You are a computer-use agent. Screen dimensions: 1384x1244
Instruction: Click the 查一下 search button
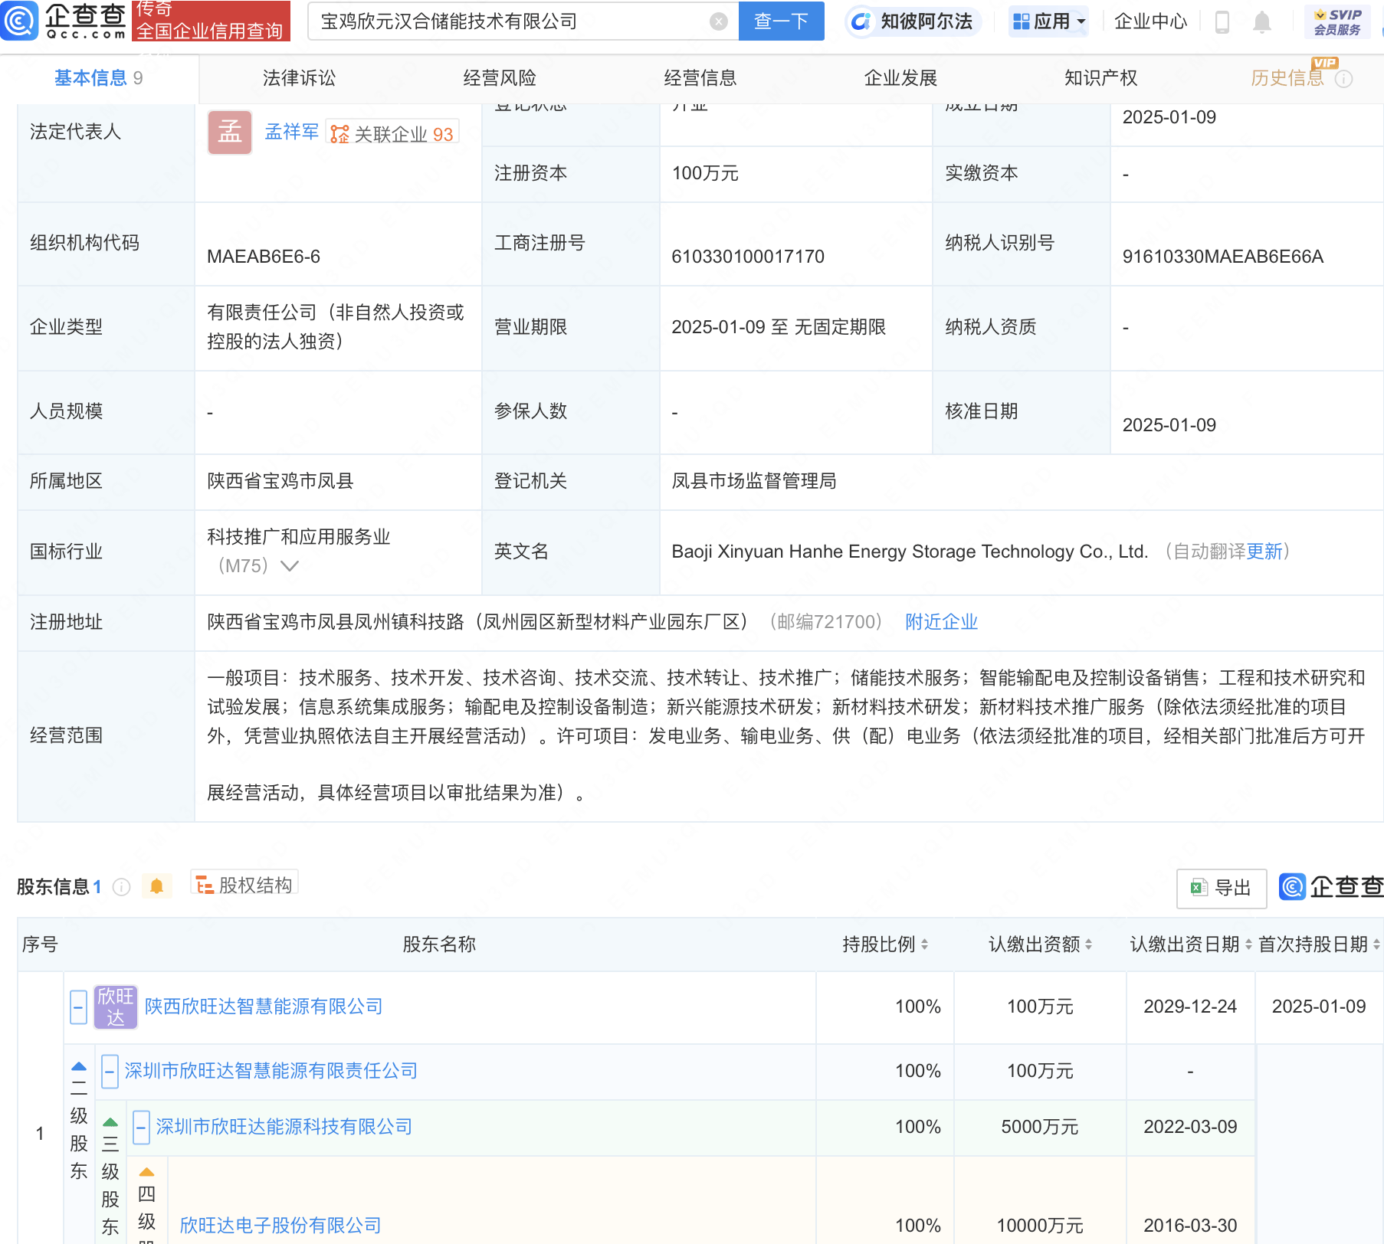pos(781,21)
